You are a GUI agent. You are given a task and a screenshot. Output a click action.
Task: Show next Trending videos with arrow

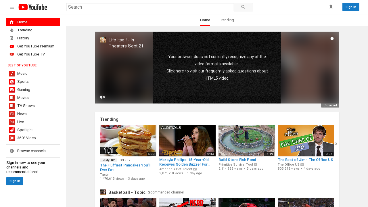pyautogui.click(x=336, y=144)
